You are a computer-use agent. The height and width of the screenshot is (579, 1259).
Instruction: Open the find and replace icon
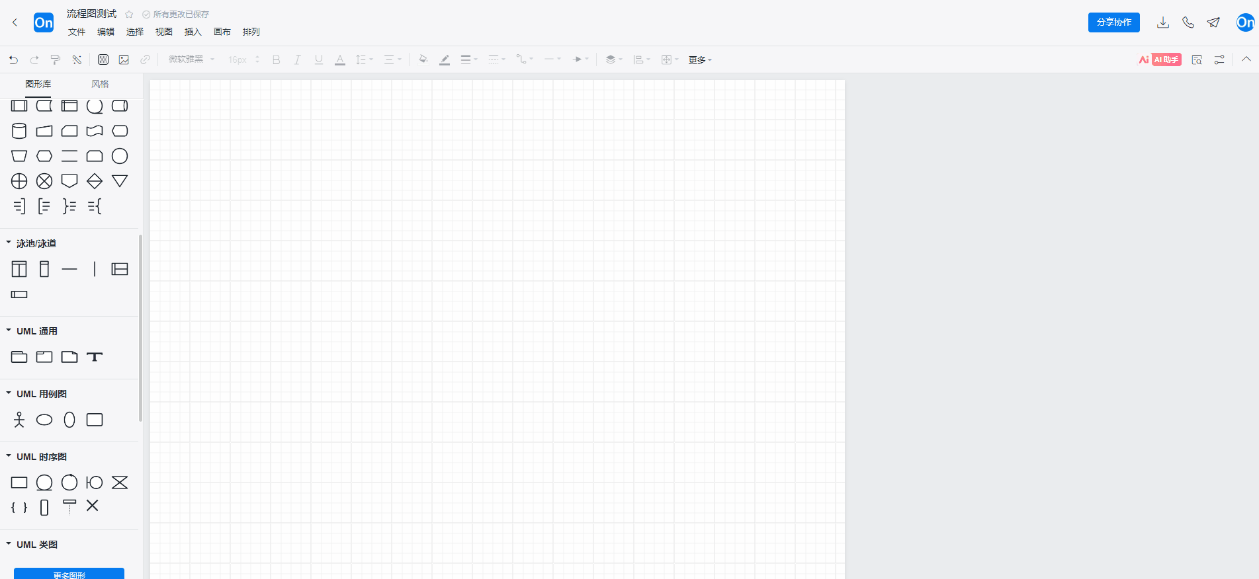point(1196,59)
